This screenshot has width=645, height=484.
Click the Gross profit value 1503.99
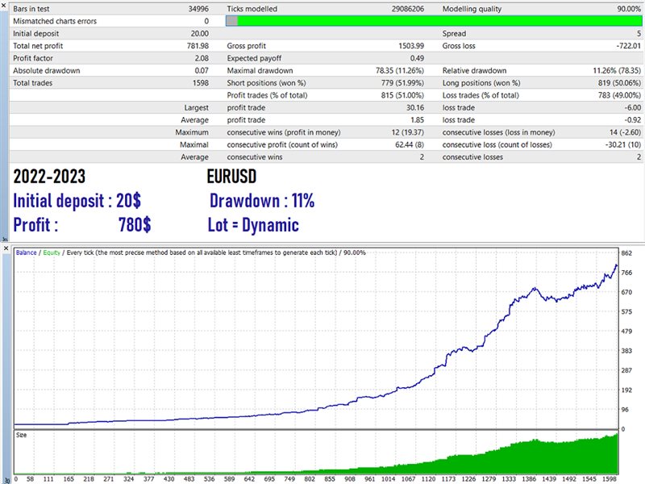(x=407, y=47)
